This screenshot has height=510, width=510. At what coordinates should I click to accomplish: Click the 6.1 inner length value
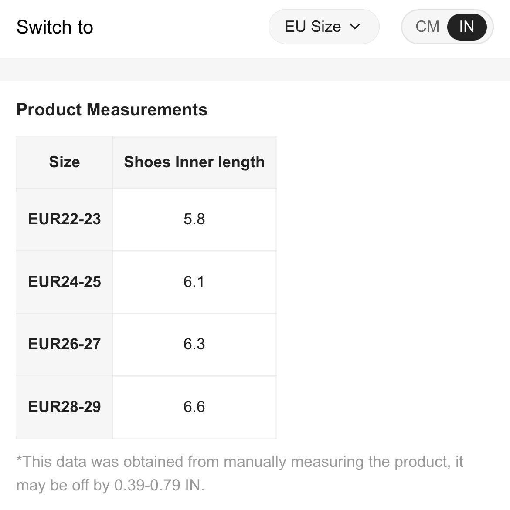[194, 282]
